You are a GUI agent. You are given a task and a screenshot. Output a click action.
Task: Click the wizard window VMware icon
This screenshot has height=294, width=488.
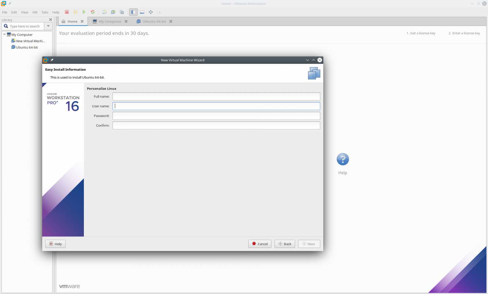pos(45,60)
